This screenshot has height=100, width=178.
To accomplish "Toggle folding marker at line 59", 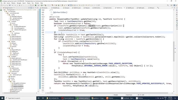I will point(44,10).
